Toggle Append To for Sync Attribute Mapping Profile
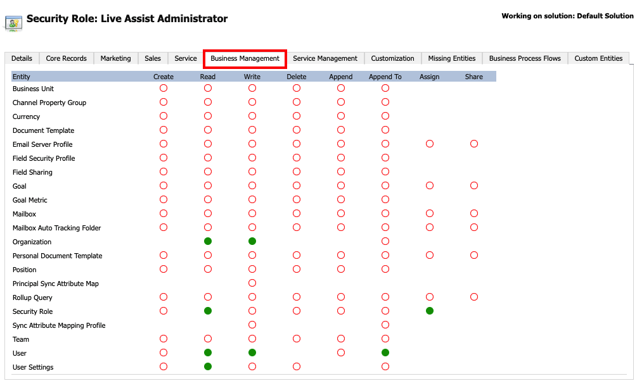This screenshot has width=637, height=381. (385, 325)
